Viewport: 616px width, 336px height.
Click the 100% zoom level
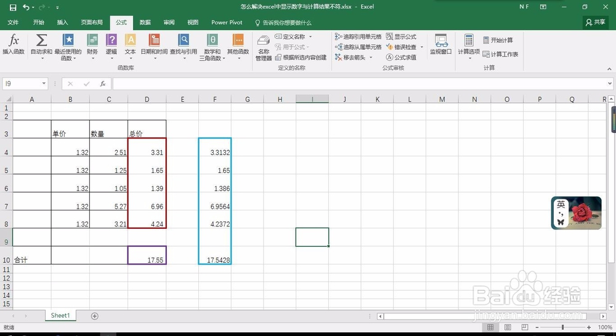coord(605,327)
